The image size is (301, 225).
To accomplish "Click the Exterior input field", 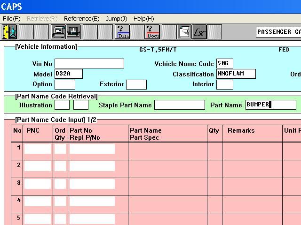I will 136,84.
